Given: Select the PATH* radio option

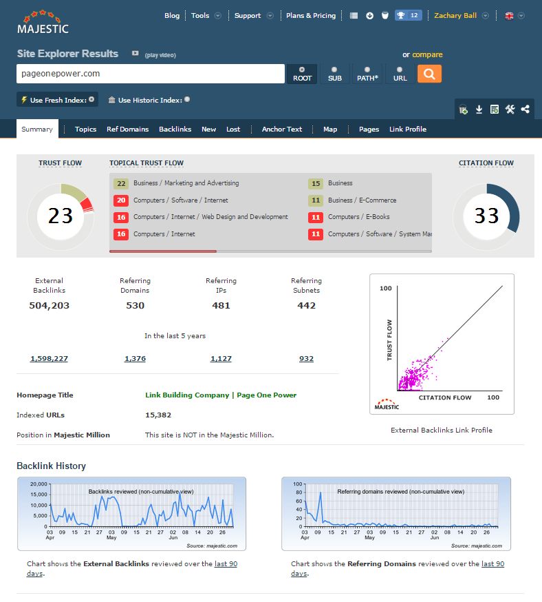Looking at the screenshot, I should (367, 70).
